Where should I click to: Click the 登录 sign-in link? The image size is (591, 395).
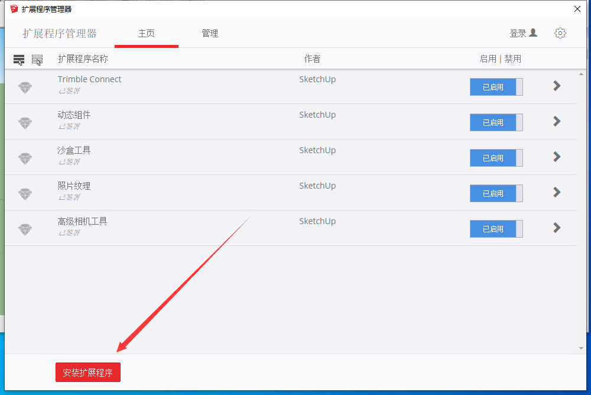[x=518, y=34]
